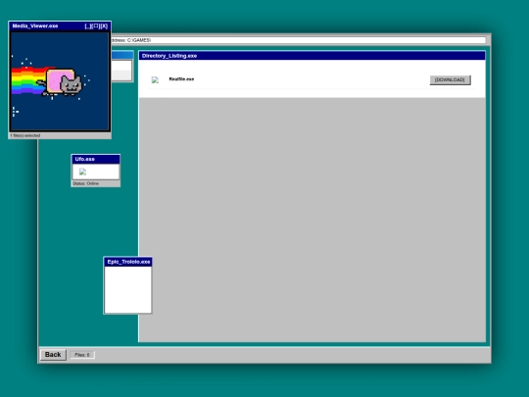
Task: Click the Epic_Trololo.exe title bar
Action: coord(128,262)
